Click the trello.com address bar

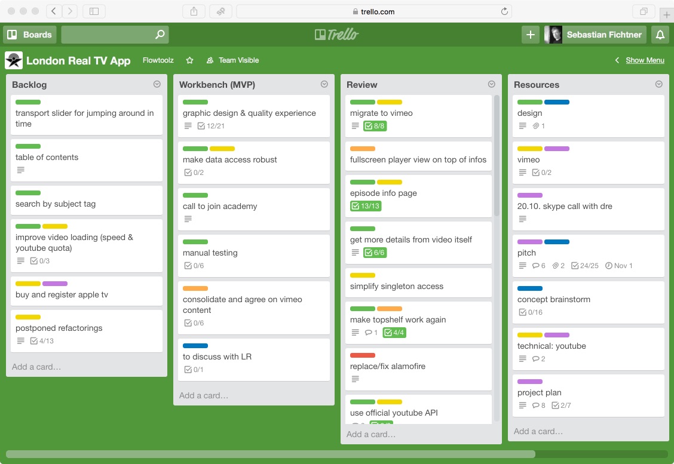[x=373, y=11]
